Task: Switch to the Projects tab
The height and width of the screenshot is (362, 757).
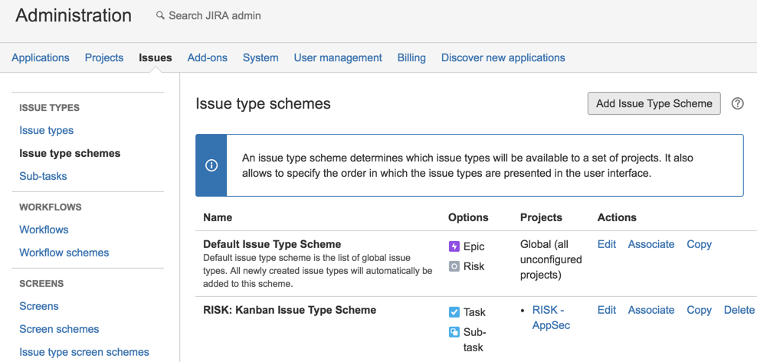Action: coord(104,57)
